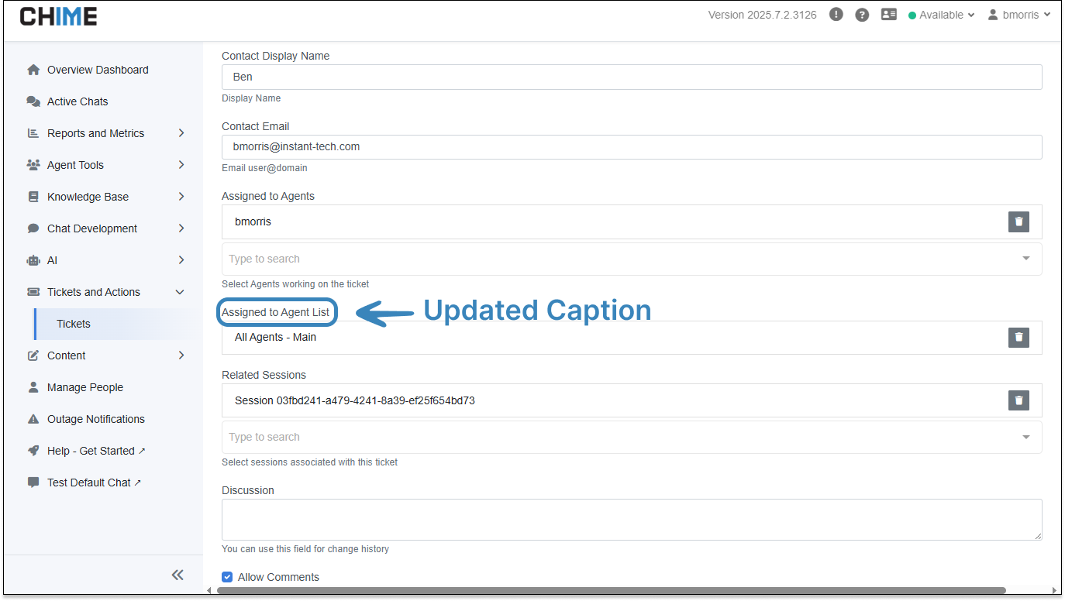Screen dimensions: 1065x601
Task: Click the green Available status dot
Action: click(x=912, y=15)
